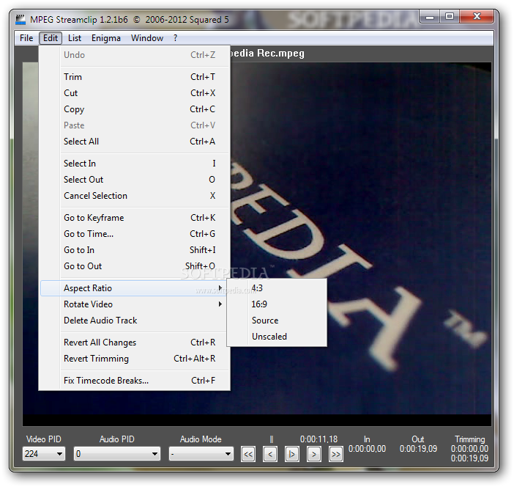Choose Cancel Selection menu entry
This screenshot has width=514, height=487.
pos(134,196)
